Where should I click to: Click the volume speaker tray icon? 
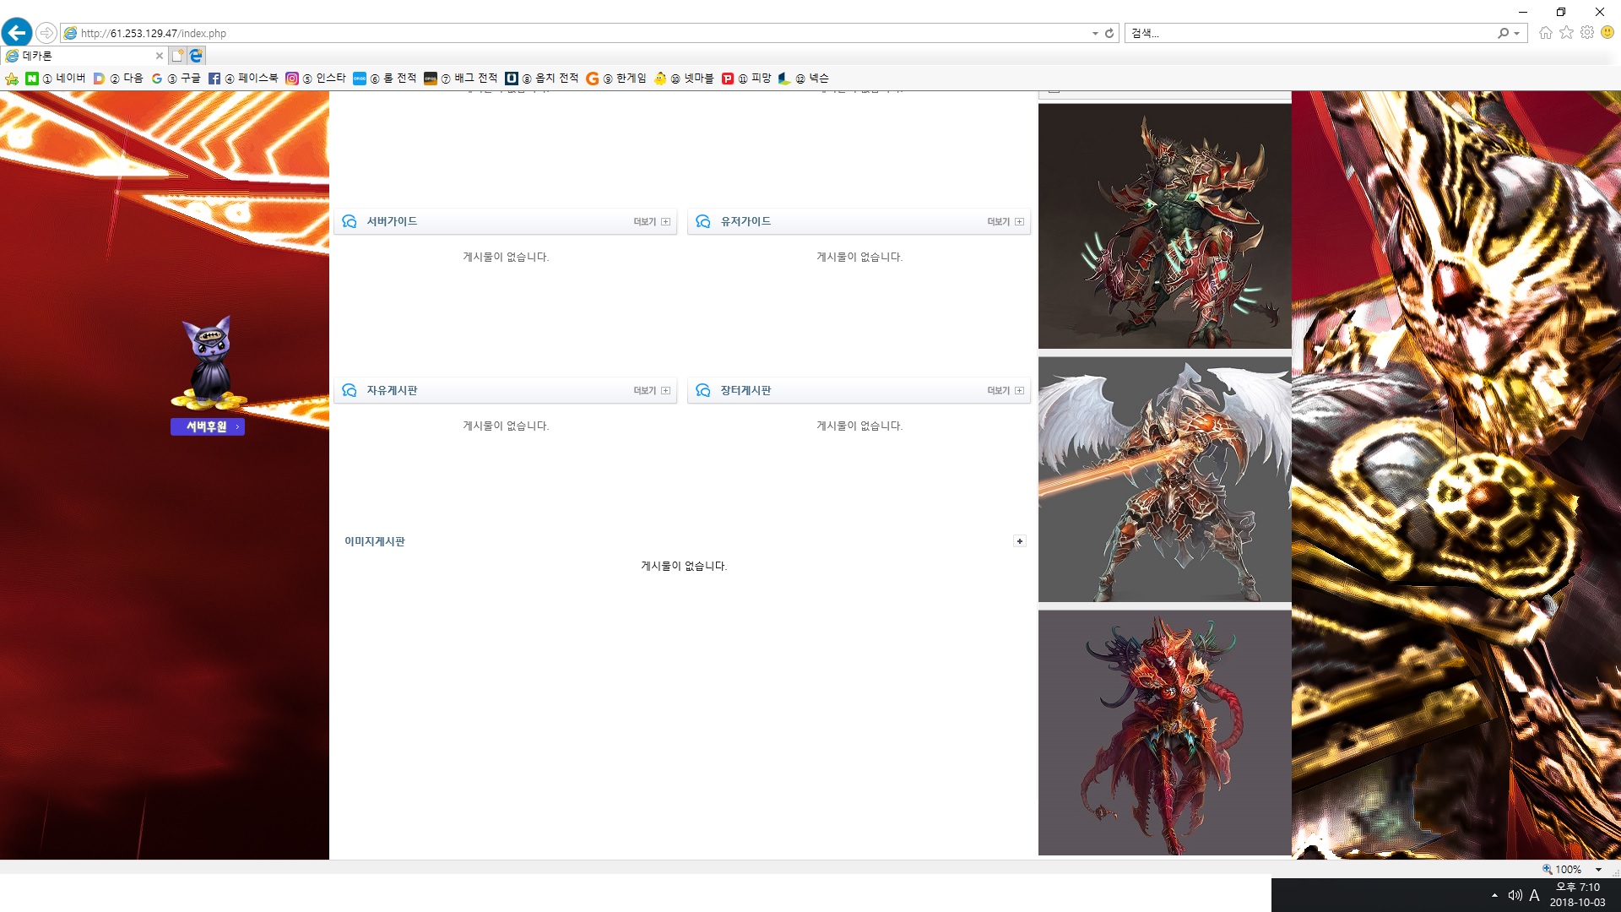1515,895
